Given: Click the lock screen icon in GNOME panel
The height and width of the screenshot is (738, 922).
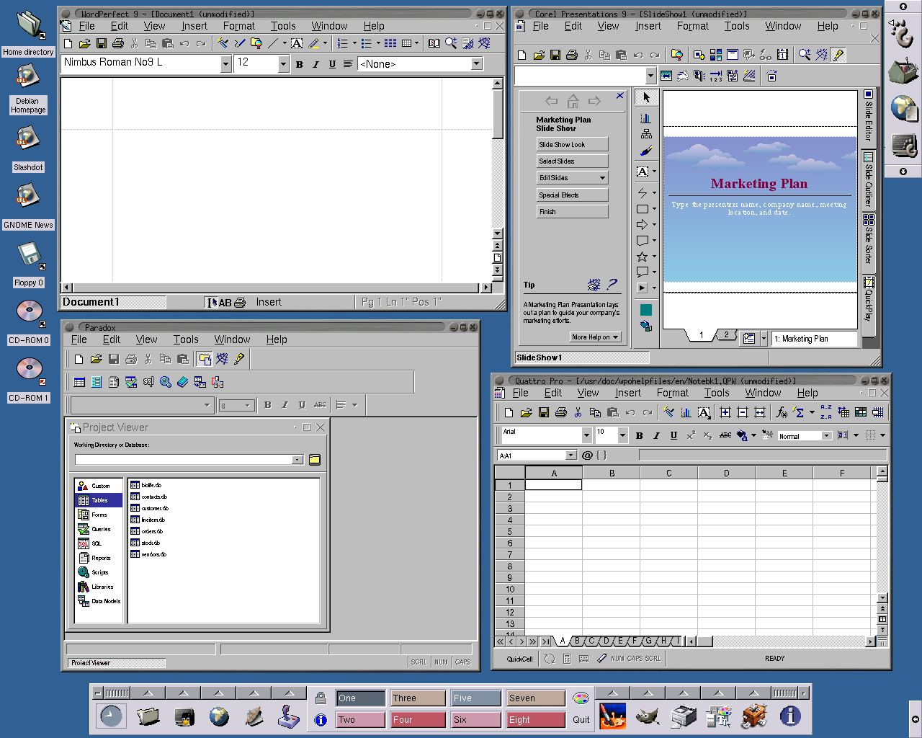Looking at the screenshot, I should click(x=321, y=698).
